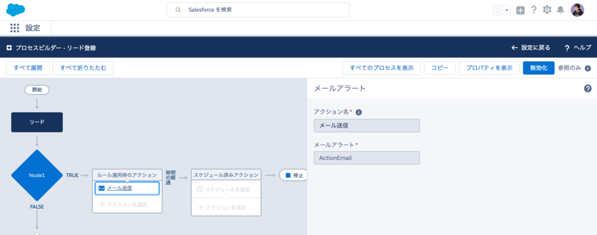Focus the Salesforce を検索 search field
The height and width of the screenshot is (235, 597).
pos(258,10)
